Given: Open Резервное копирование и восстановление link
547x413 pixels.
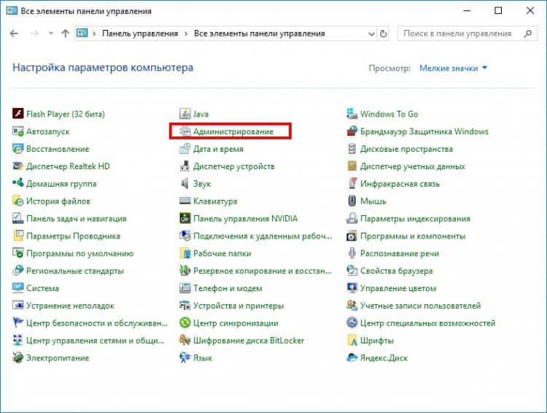Looking at the screenshot, I should tap(263, 271).
